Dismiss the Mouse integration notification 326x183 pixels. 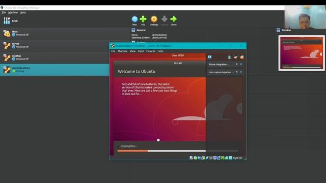point(241,65)
